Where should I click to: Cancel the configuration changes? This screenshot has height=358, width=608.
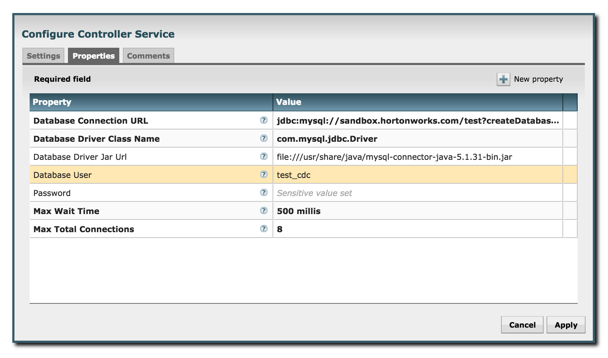tap(522, 325)
